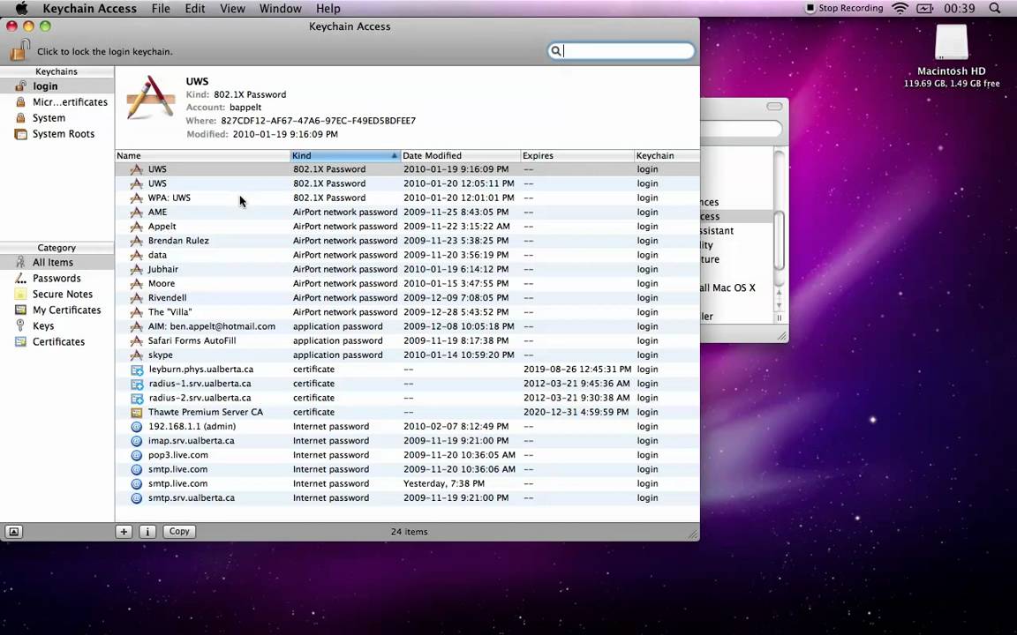Click the large UWS item preview icon
Image resolution: width=1017 pixels, height=635 pixels.
[150, 97]
